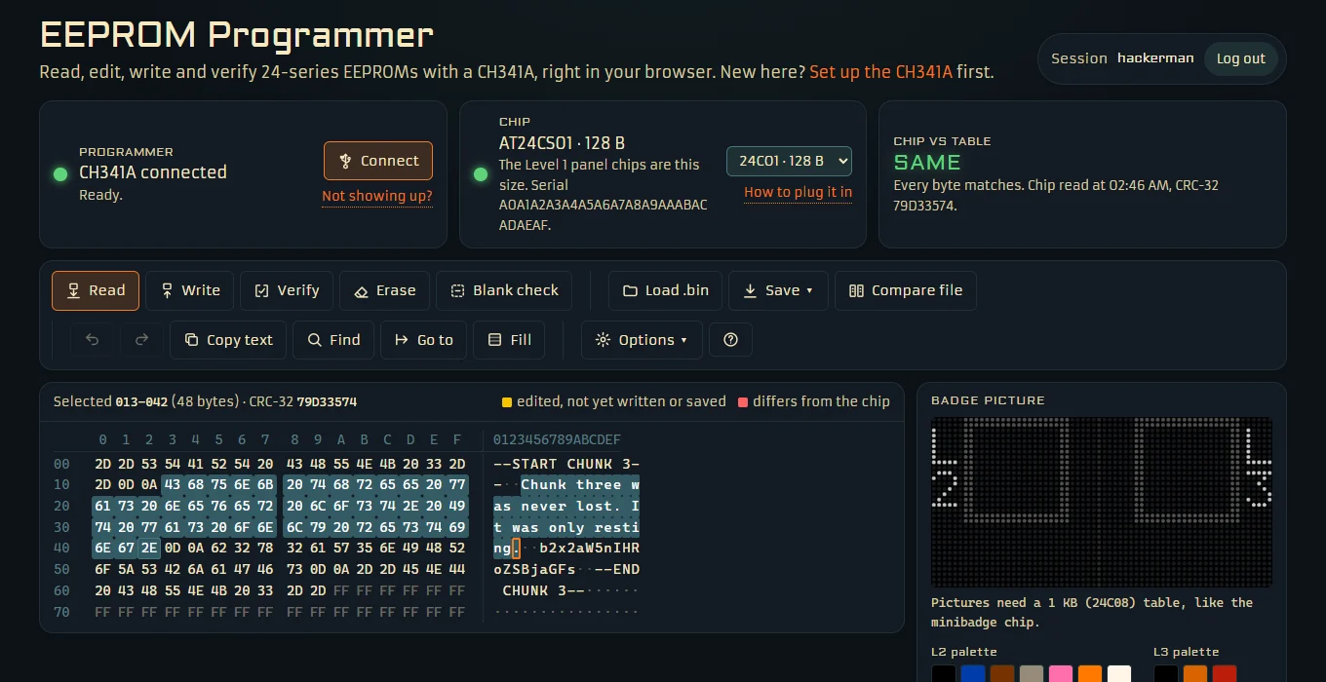Fill the selected bytes
Screen dimensions: 1326x682
[509, 340]
